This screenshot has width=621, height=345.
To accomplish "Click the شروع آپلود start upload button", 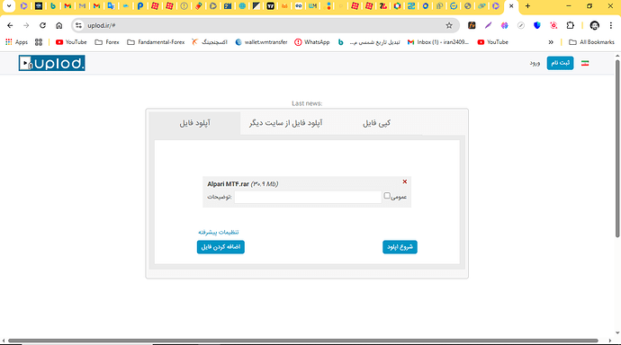I will (x=400, y=247).
